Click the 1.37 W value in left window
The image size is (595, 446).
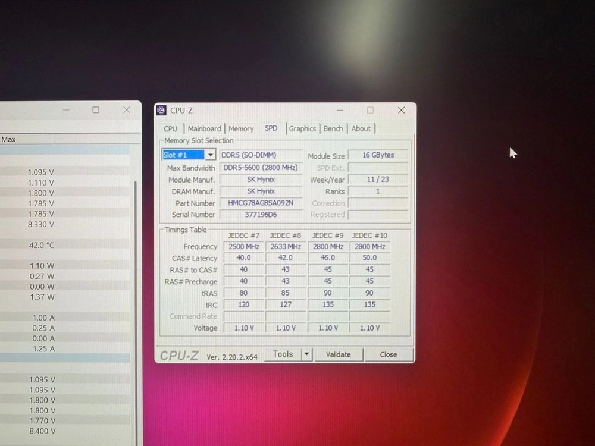point(42,297)
